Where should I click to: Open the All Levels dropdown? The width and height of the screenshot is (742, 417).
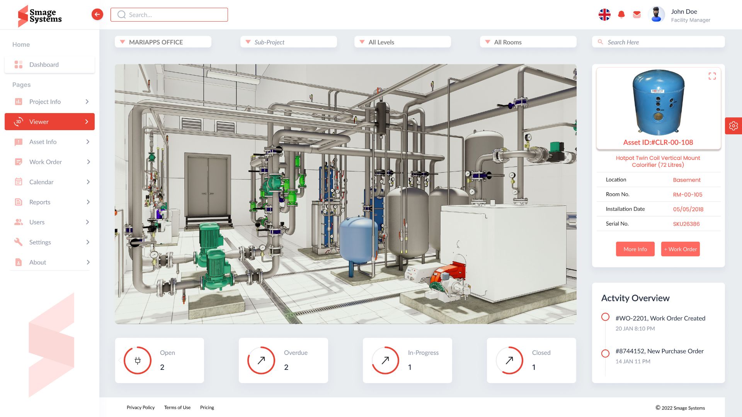tap(402, 42)
